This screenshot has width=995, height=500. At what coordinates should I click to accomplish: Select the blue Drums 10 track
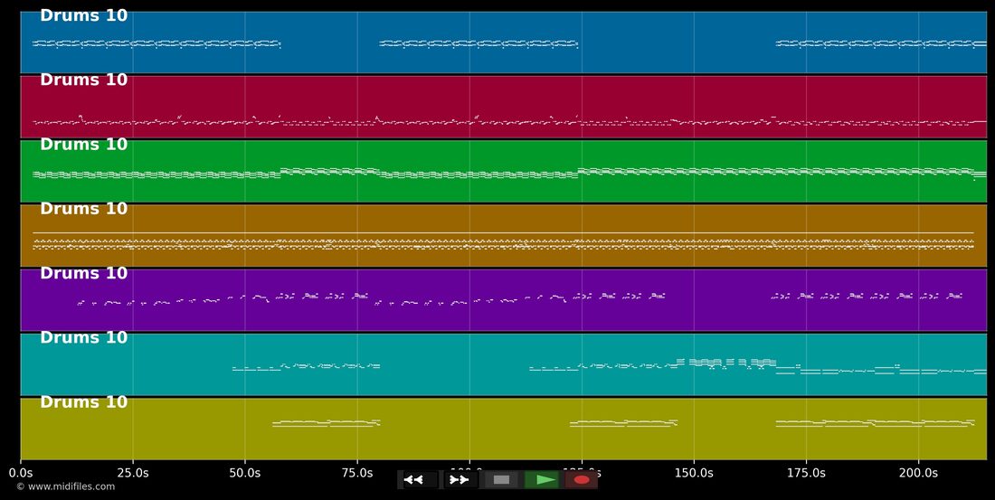click(x=504, y=42)
